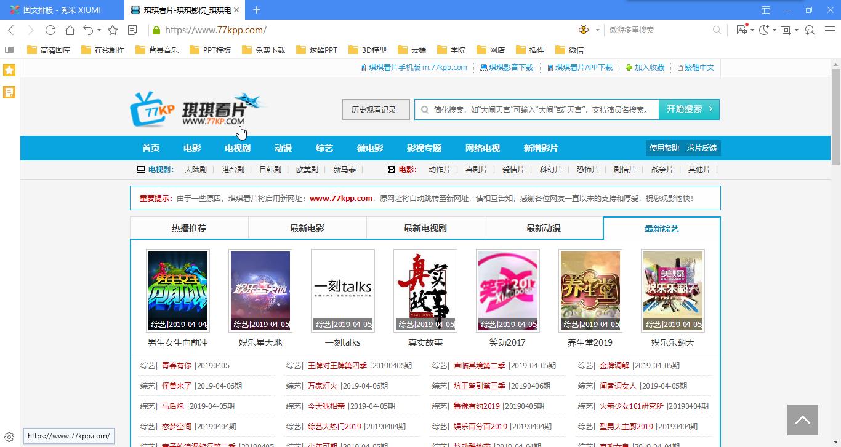Select the 电视剧 menu in navigation bar

click(x=236, y=148)
